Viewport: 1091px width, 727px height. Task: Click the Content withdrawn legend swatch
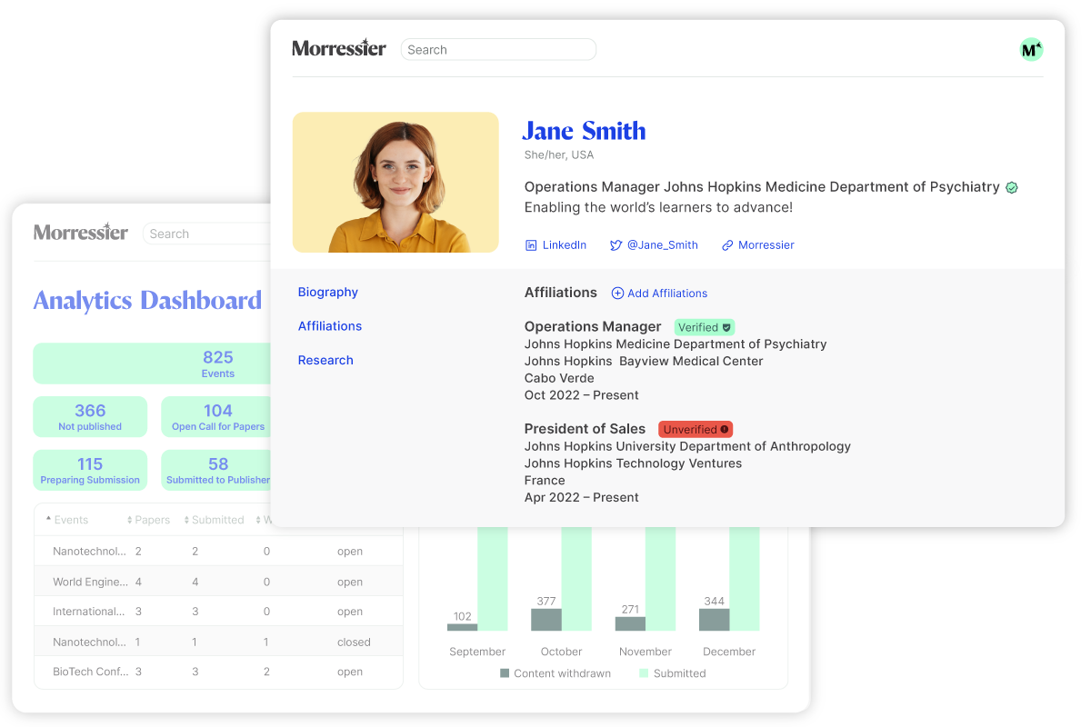505,673
